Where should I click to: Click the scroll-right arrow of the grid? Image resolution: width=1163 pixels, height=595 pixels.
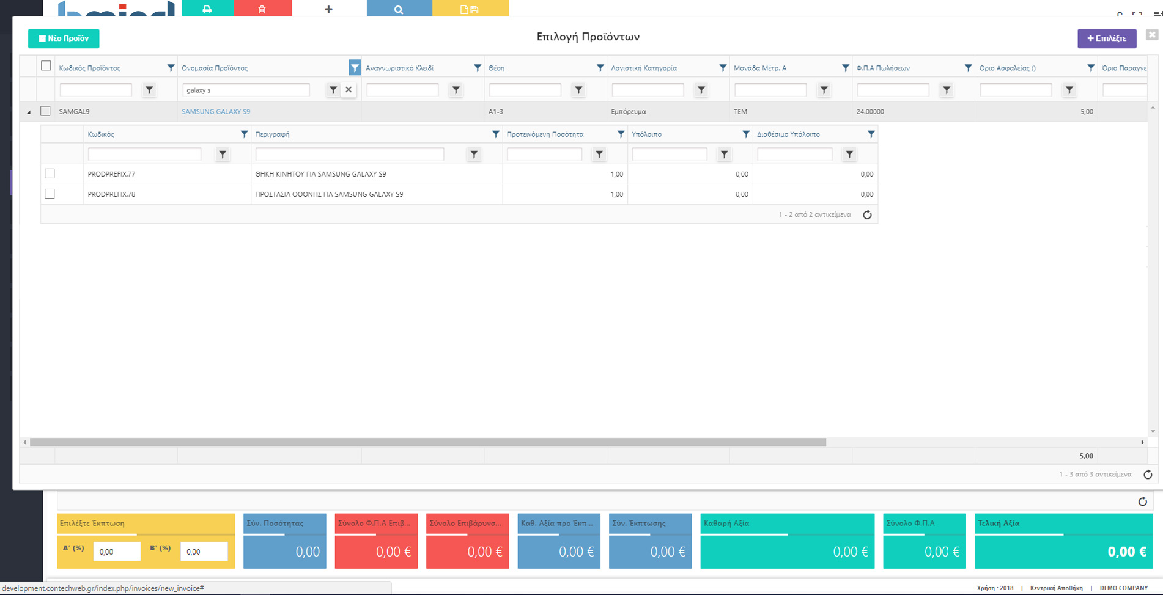click(x=1142, y=442)
